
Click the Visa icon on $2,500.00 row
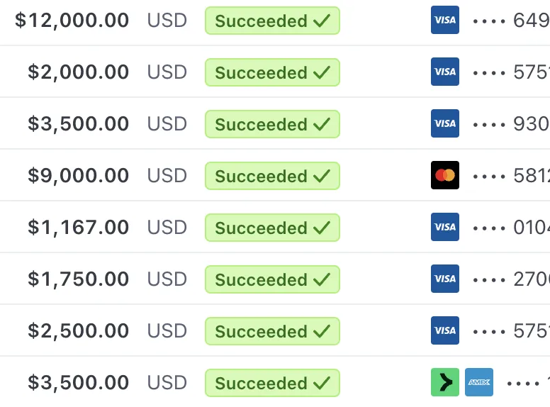point(445,330)
